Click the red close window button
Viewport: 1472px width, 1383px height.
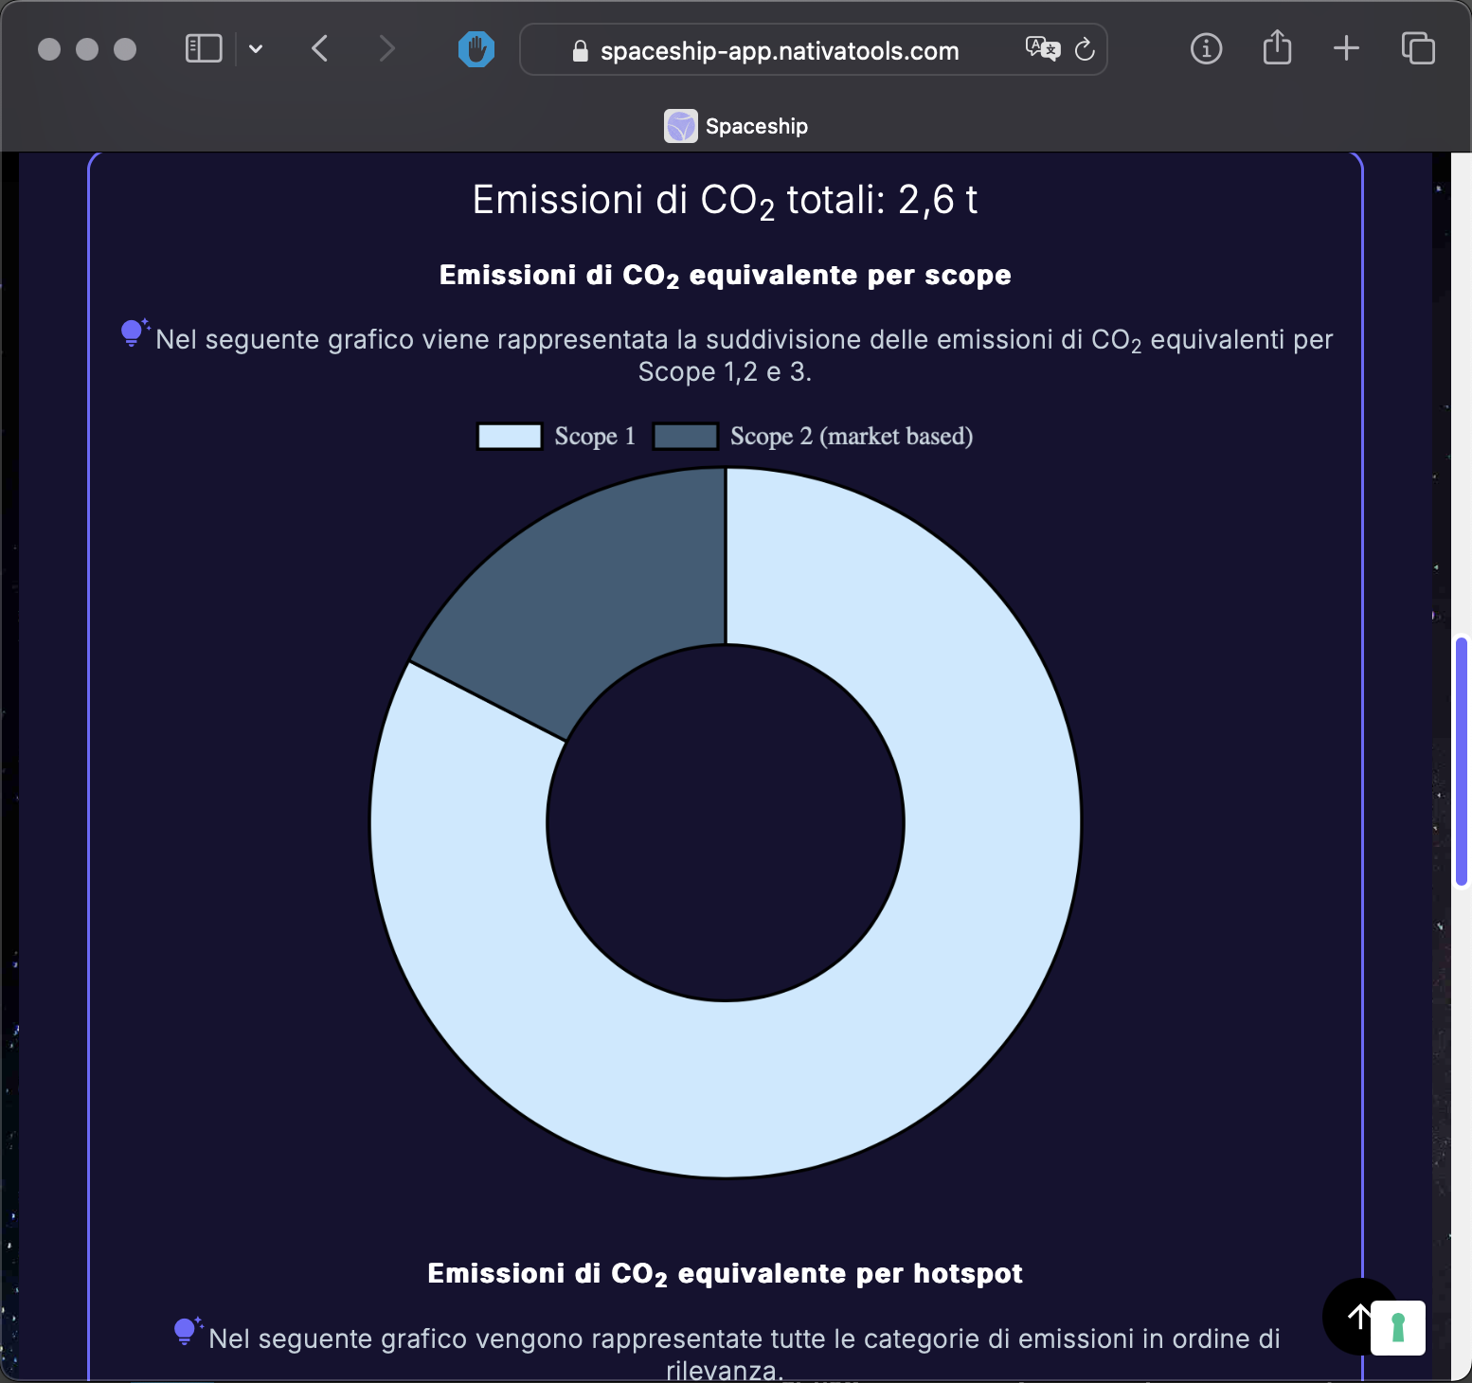tap(49, 49)
